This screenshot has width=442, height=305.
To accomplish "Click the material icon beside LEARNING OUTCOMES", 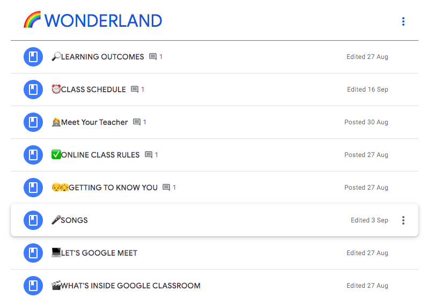I will (x=33, y=57).
